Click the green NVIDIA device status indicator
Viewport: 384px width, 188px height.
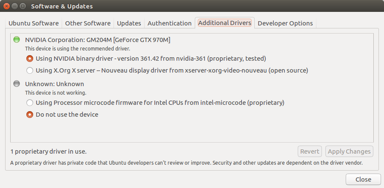pyautogui.click(x=17, y=40)
